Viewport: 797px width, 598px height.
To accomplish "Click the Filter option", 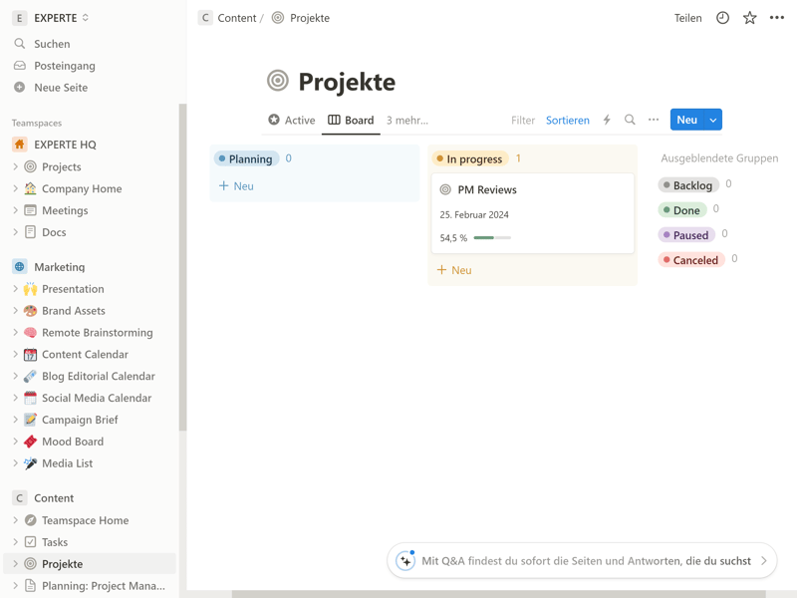I will tap(523, 120).
